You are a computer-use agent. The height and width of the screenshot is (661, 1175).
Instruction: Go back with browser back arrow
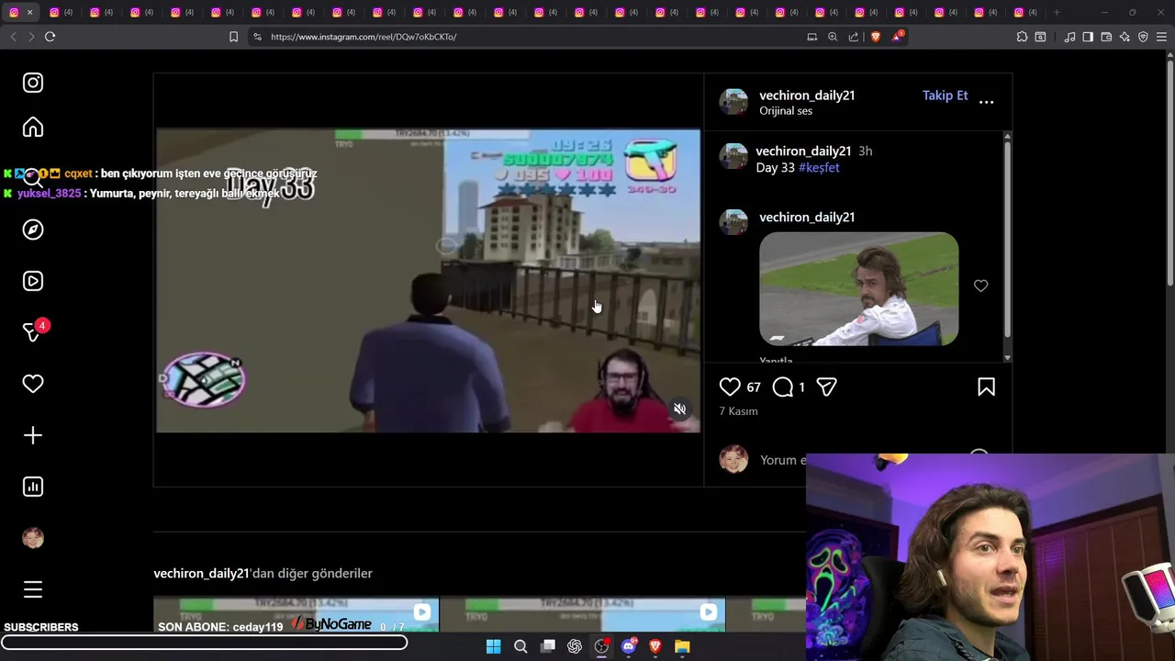(x=13, y=37)
